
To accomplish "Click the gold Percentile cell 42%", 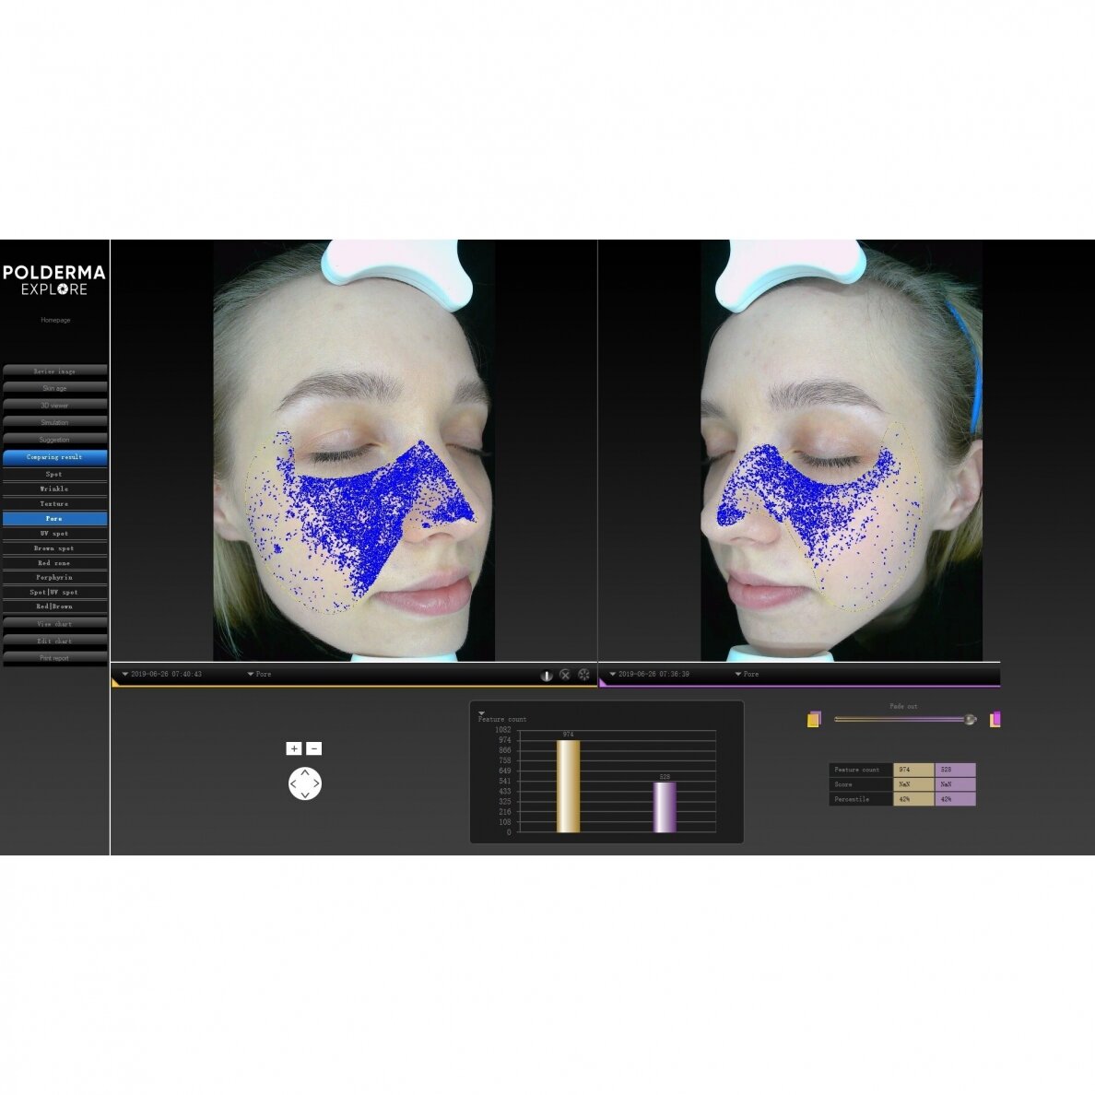I will tap(913, 799).
